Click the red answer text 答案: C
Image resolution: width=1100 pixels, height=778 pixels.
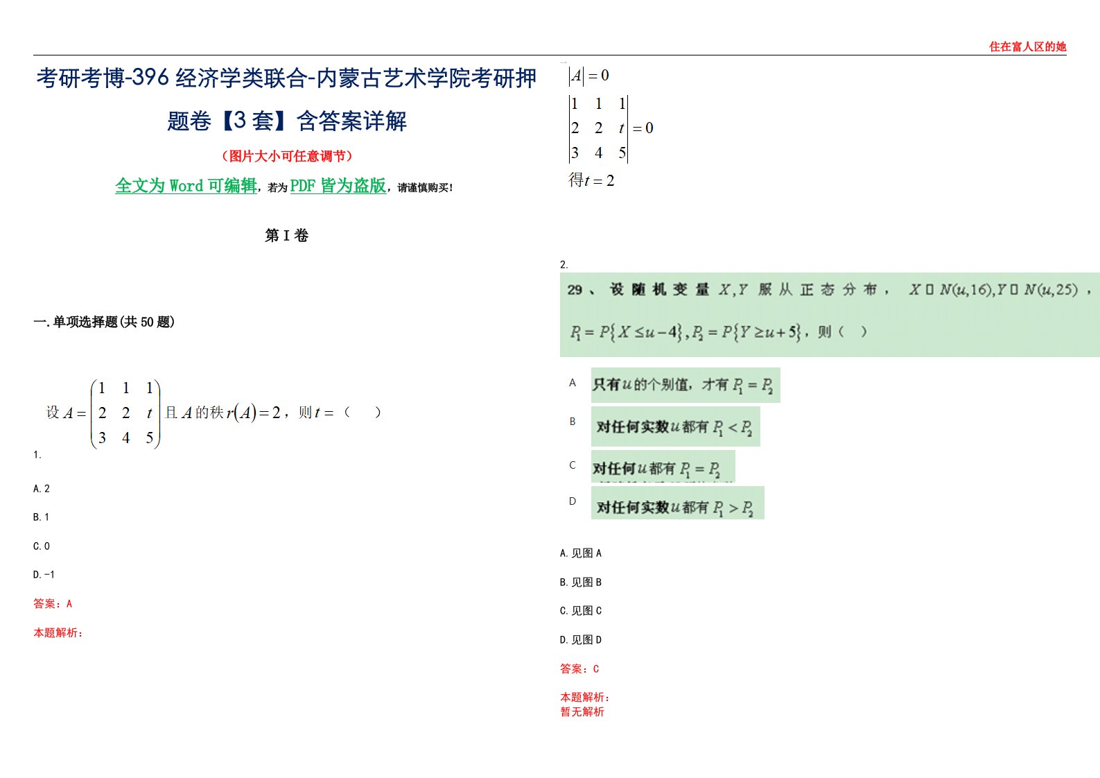click(579, 669)
